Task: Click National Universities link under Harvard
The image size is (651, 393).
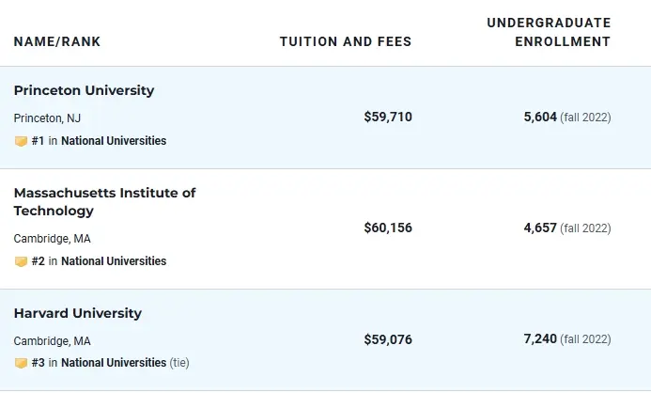Action: (x=114, y=363)
